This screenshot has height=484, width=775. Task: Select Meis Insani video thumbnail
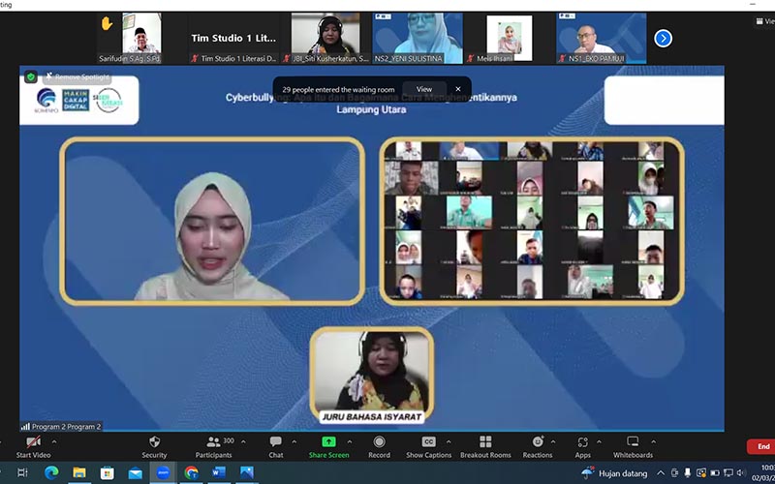click(510, 38)
